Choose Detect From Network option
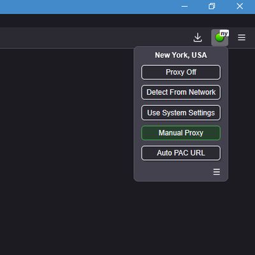Screen dimensions: 255x255 tap(181, 92)
